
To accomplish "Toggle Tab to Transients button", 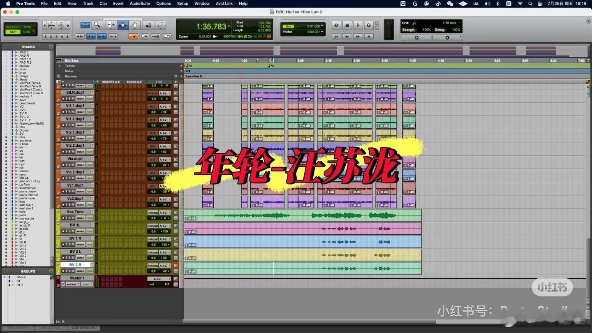I will click(80, 36).
